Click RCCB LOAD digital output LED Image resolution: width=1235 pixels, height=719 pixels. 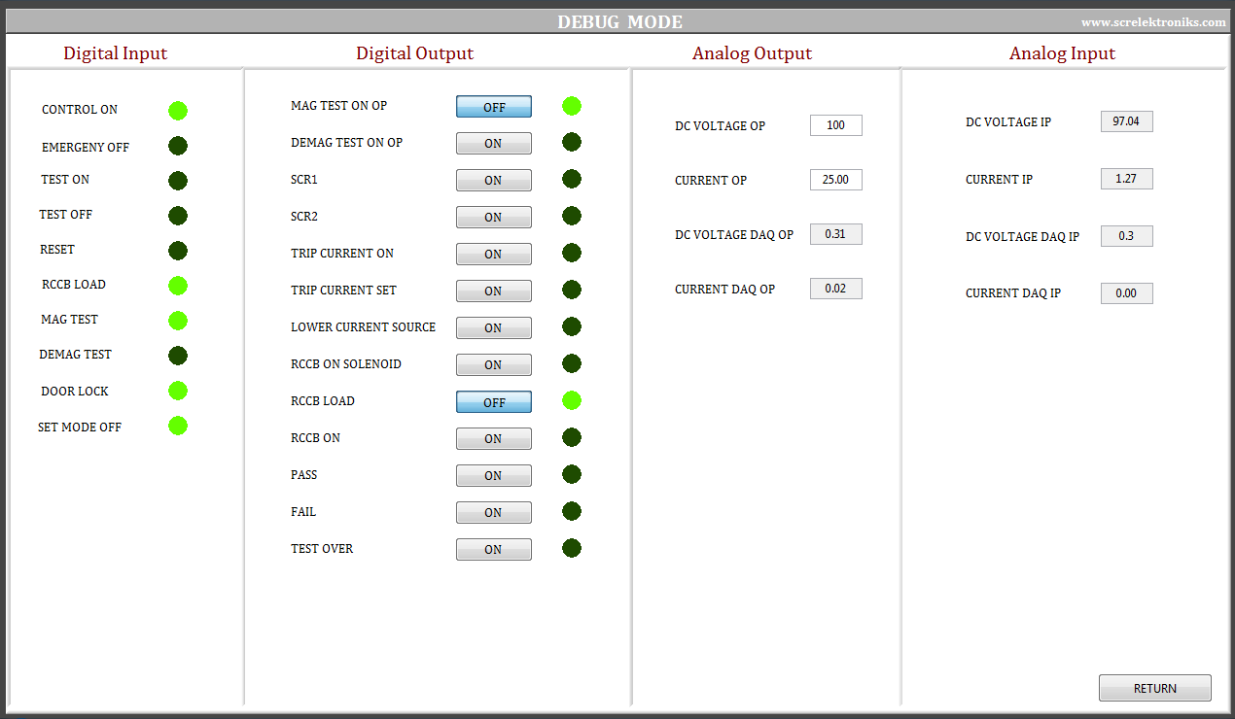click(x=572, y=400)
